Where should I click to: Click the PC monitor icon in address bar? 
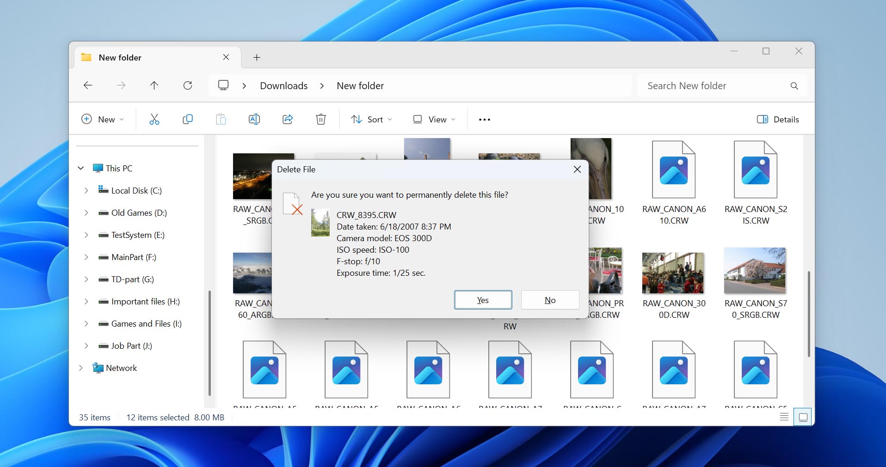click(x=223, y=85)
